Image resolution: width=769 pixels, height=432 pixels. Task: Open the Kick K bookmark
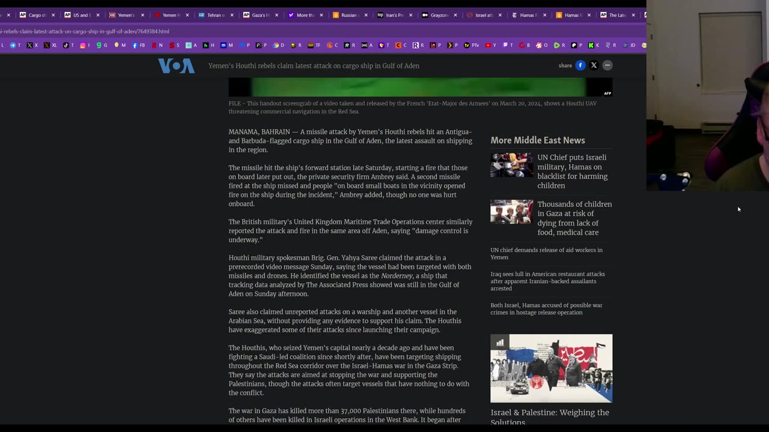click(x=594, y=45)
